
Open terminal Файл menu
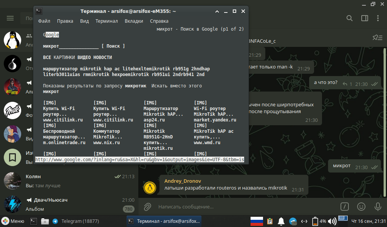click(x=44, y=21)
